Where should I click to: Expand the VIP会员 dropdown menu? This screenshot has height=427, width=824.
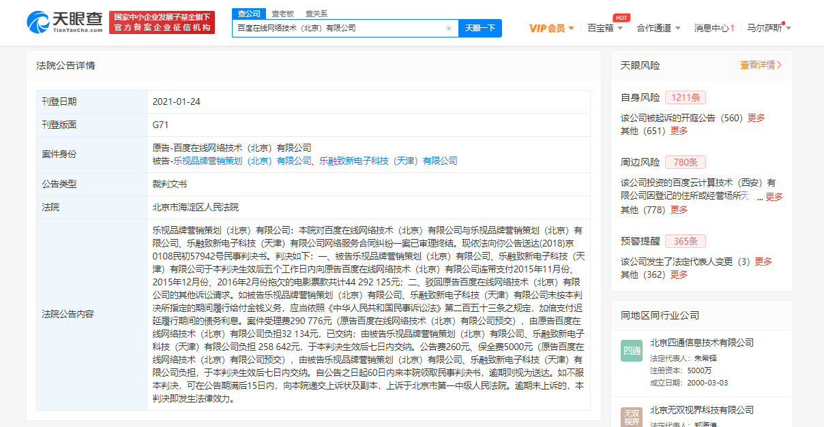click(x=552, y=29)
